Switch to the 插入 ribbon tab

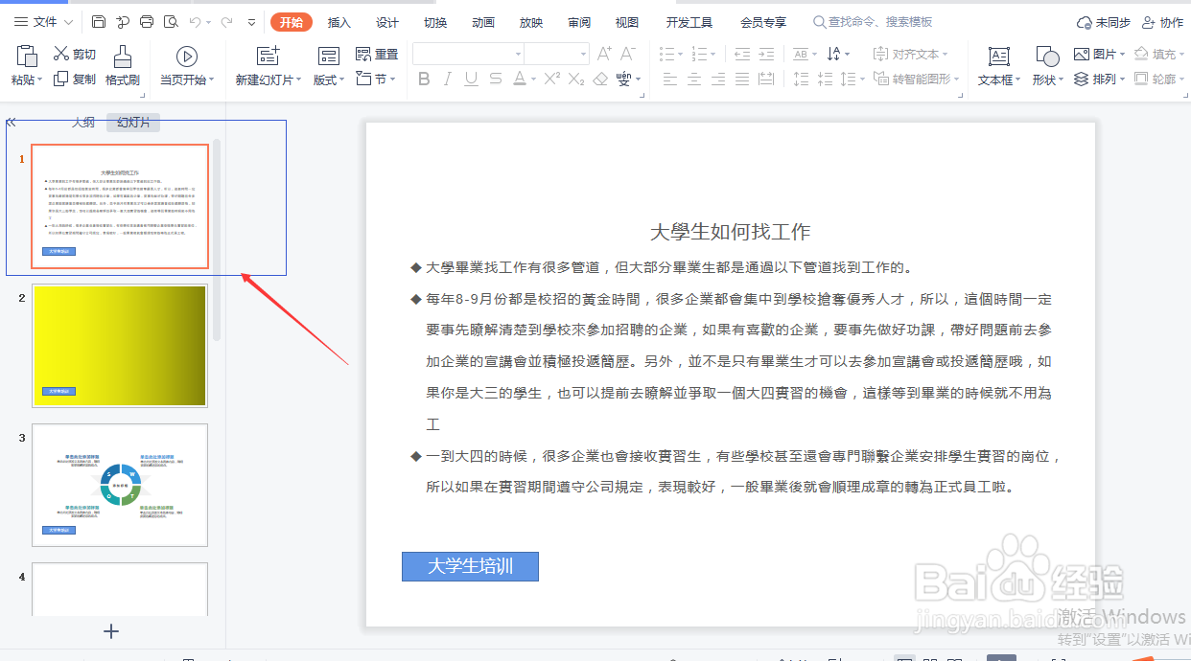pyautogui.click(x=338, y=21)
